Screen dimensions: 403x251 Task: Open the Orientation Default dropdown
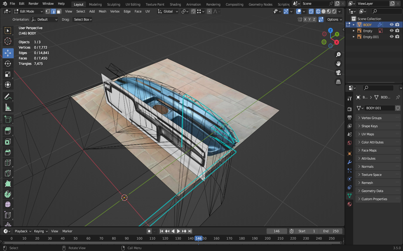click(44, 20)
